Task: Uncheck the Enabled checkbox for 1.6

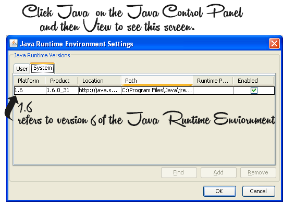Action: point(254,91)
